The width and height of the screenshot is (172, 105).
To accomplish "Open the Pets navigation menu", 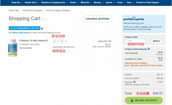I will [130, 2].
